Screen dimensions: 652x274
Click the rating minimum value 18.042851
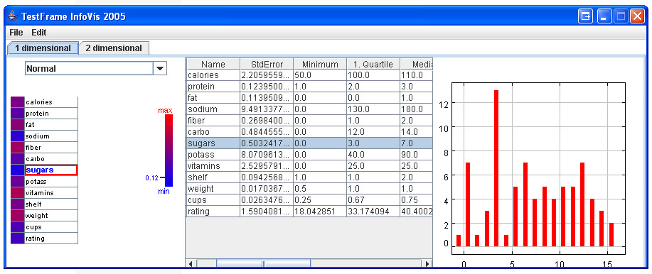tap(320, 212)
